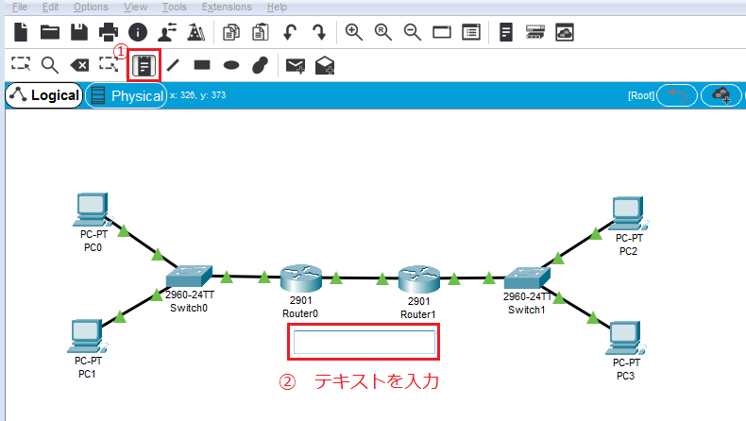Choose the Select tool

21,65
